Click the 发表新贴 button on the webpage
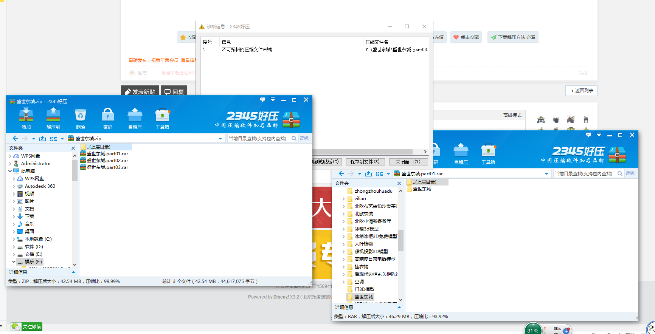Screen dimensions: 655x334 (140, 91)
